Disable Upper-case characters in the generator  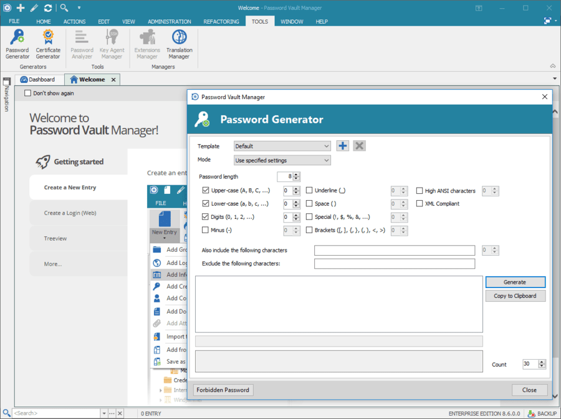point(207,190)
